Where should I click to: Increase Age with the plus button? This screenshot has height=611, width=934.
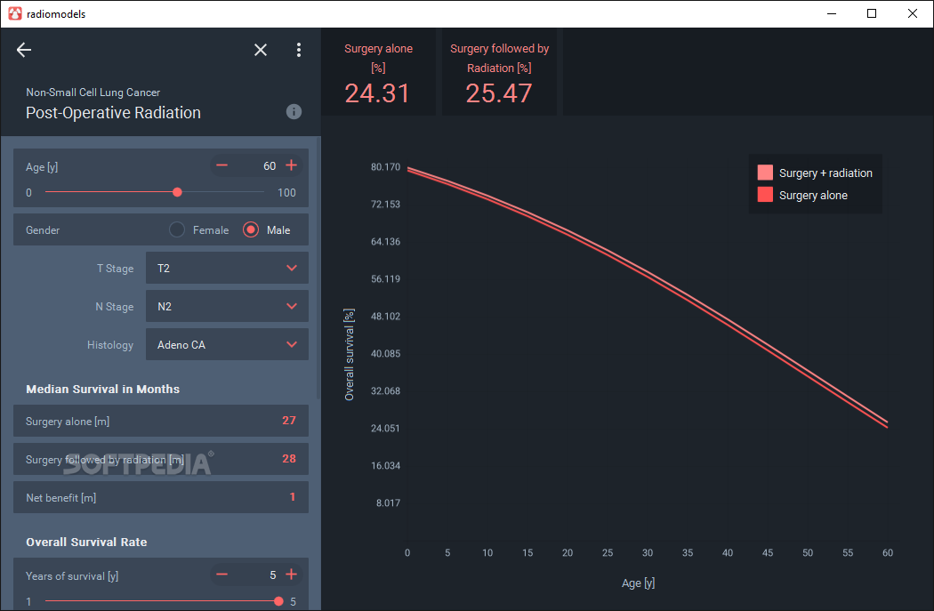point(291,165)
